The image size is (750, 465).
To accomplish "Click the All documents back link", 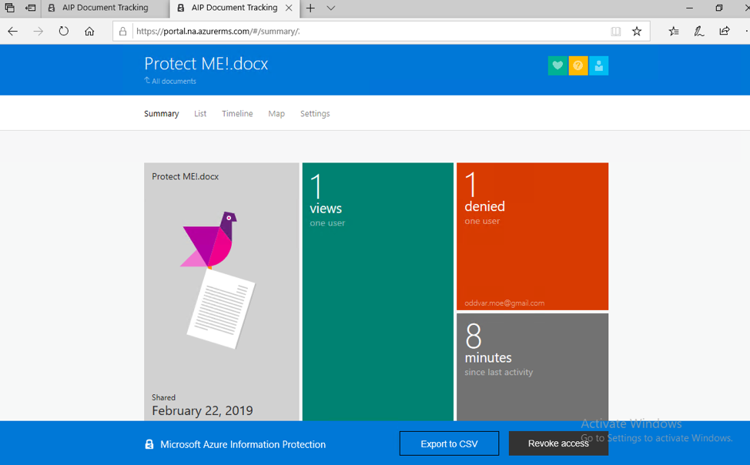I will pyautogui.click(x=170, y=81).
